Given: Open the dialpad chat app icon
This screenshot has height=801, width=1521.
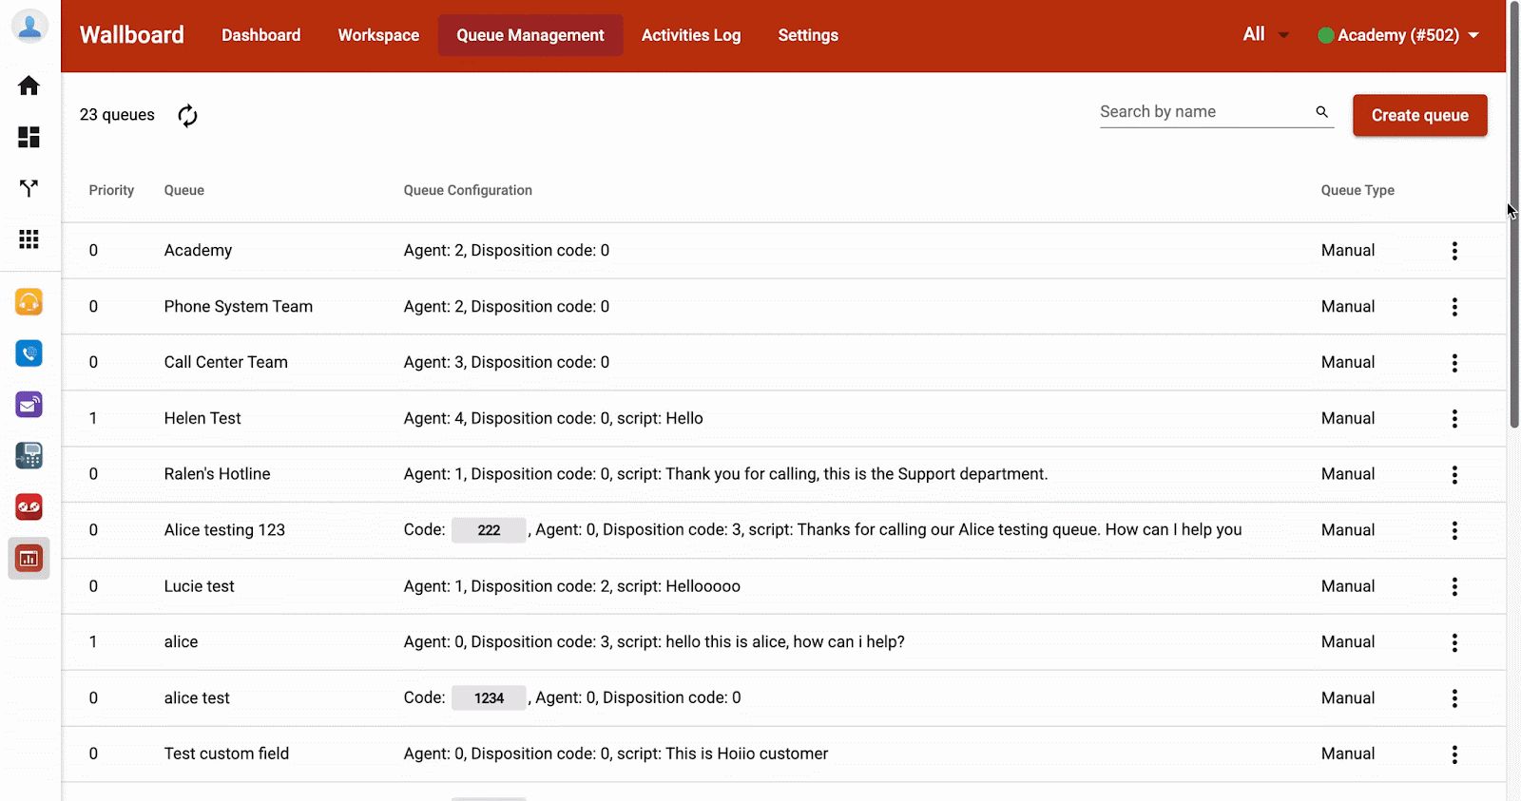Looking at the screenshot, I should coord(29,456).
